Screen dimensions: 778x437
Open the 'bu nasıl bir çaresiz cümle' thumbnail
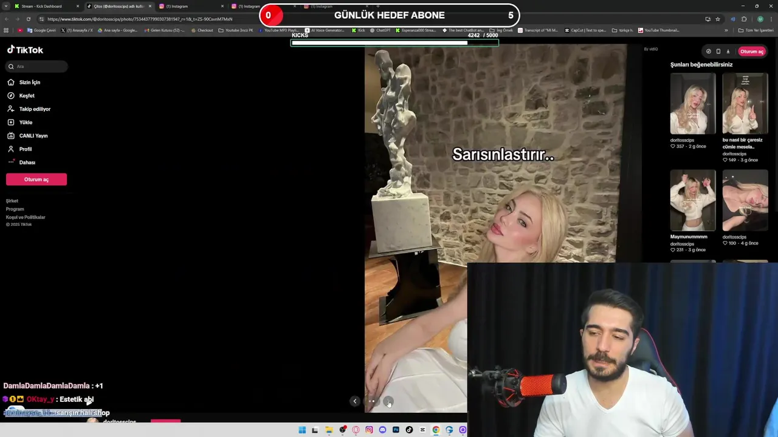[745, 104]
